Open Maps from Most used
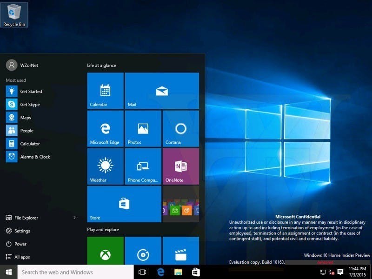The image size is (372, 279). pos(26,117)
